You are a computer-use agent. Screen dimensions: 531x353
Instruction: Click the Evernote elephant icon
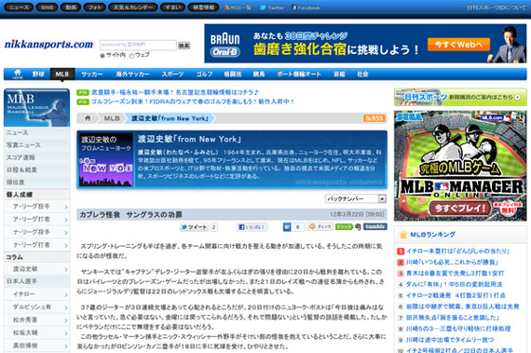(359, 227)
